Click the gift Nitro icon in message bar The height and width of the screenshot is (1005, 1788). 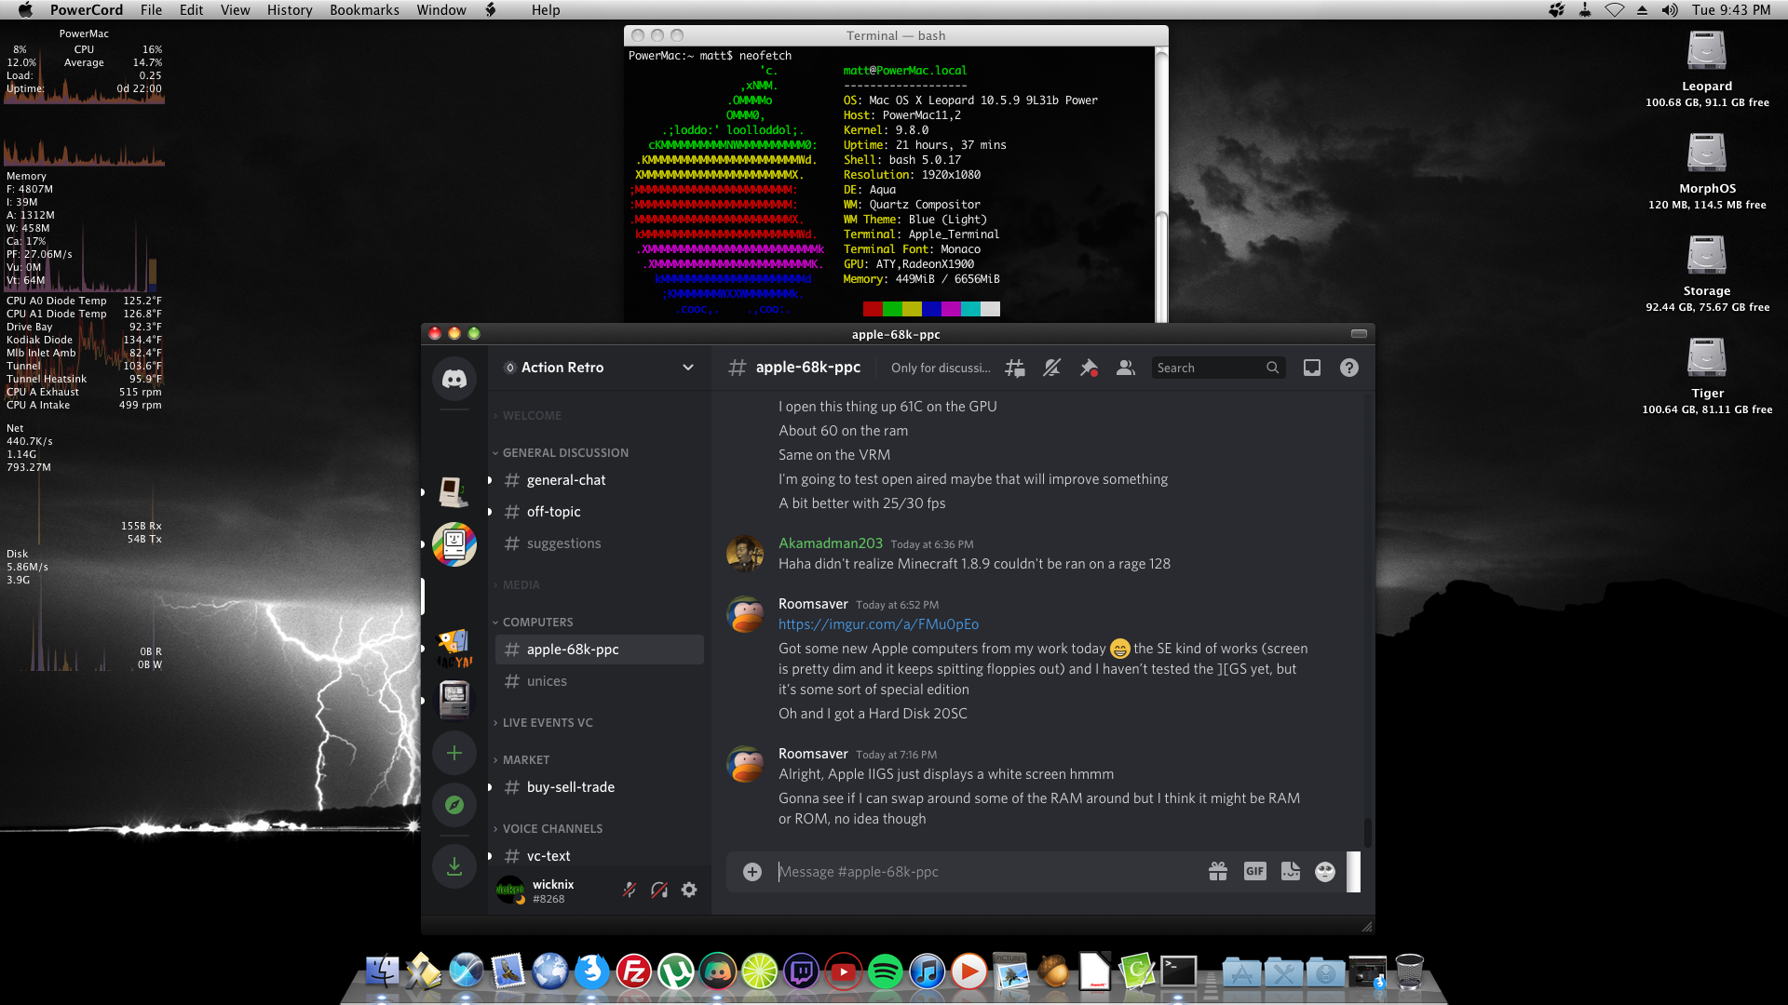pos(1217,872)
